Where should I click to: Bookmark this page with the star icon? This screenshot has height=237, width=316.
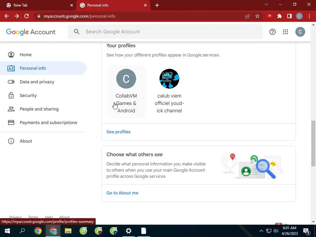click(257, 16)
